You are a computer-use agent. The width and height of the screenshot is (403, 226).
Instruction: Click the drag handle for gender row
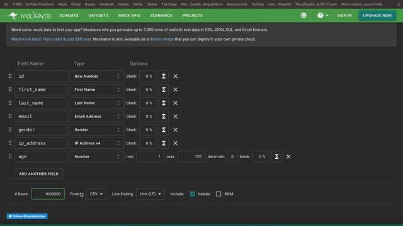[x=10, y=130]
